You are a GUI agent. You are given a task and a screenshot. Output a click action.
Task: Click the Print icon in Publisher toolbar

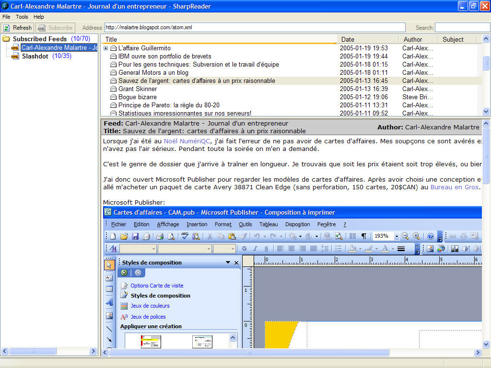pos(160,236)
